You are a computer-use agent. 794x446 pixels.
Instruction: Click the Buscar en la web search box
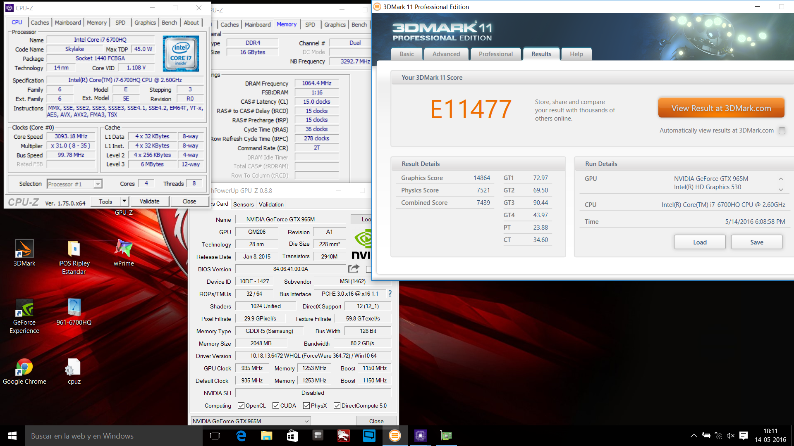(114, 436)
